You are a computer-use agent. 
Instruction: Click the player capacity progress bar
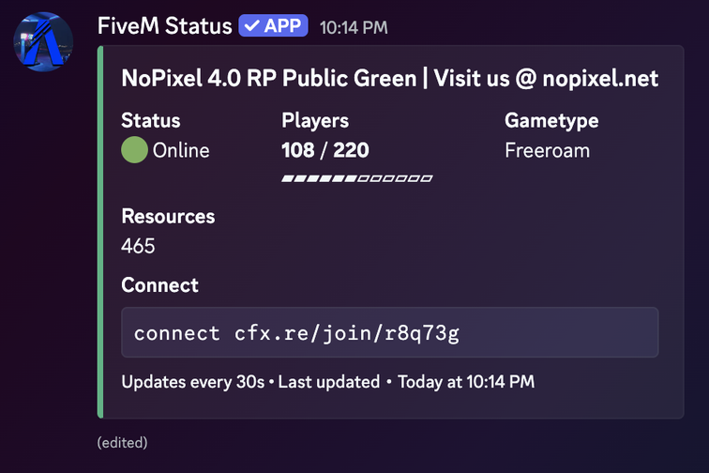[357, 178]
